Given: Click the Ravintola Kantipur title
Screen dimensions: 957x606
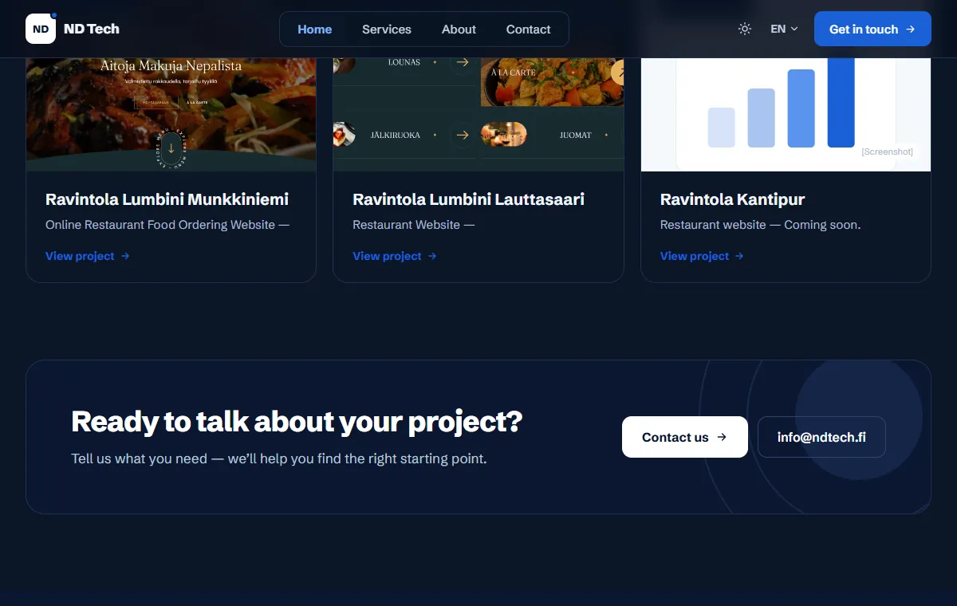Looking at the screenshot, I should click(x=732, y=199).
